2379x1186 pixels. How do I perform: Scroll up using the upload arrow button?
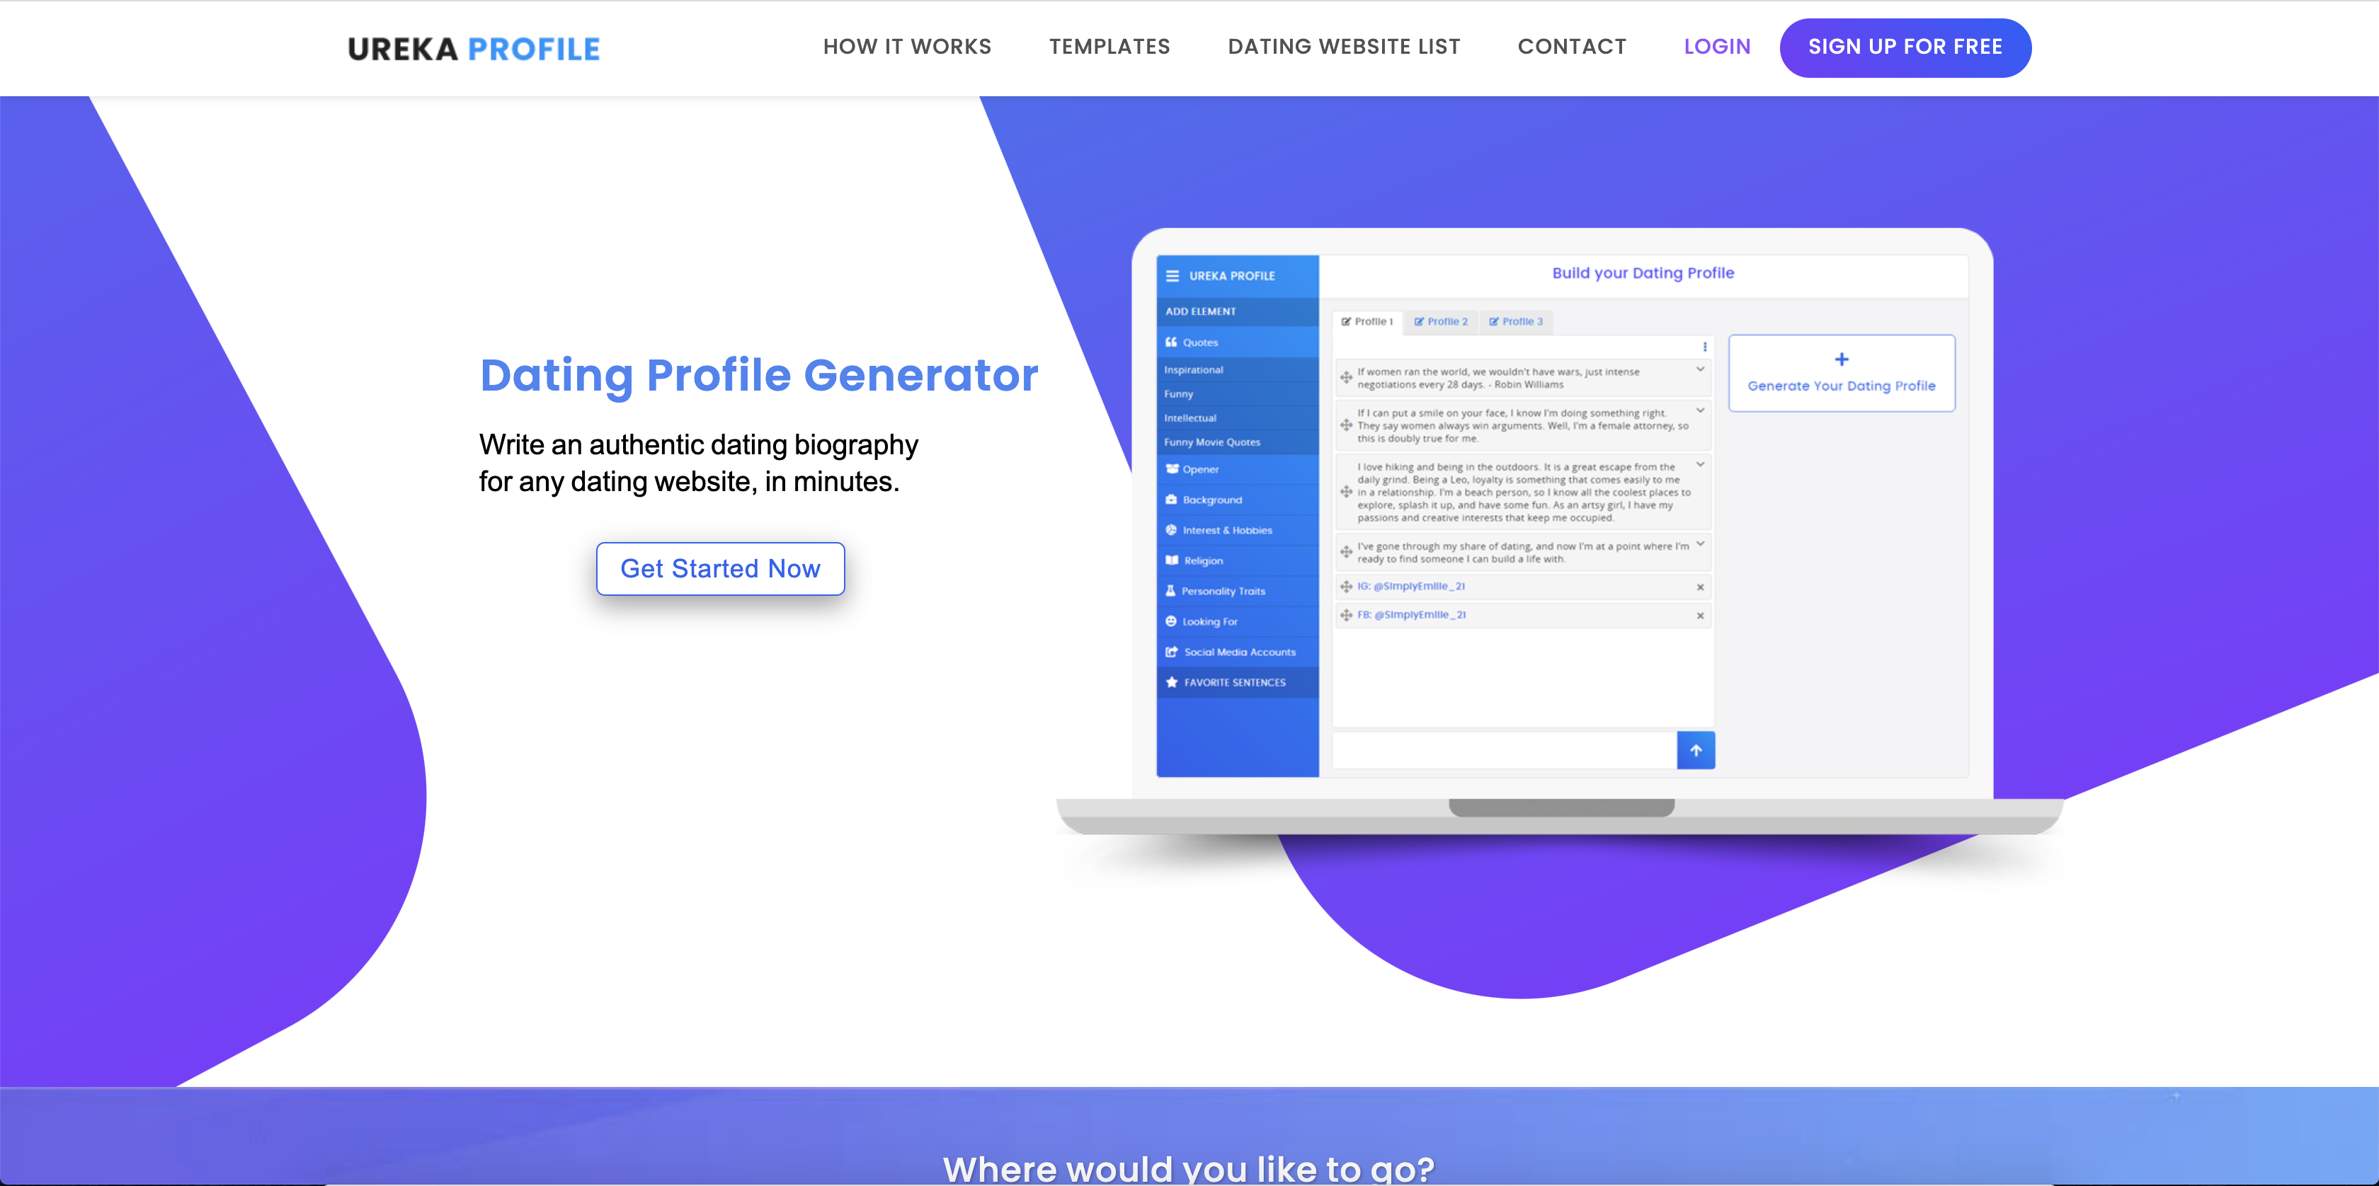(x=1696, y=749)
